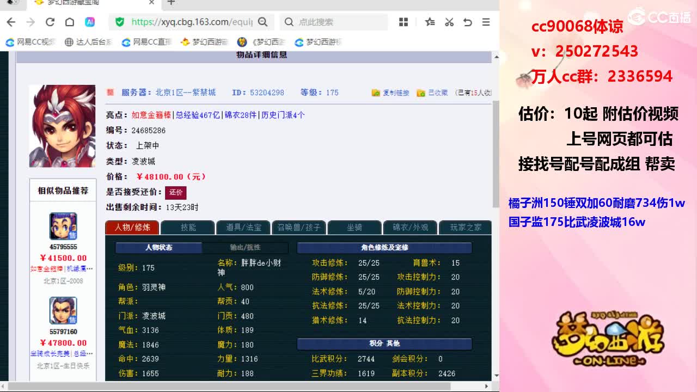Switch to the 召唤兽/孩子 tab

299,228
